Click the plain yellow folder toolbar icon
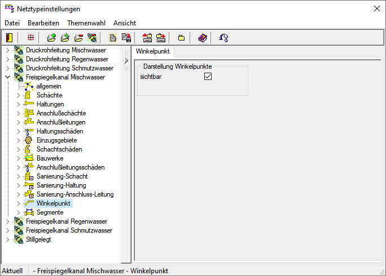 point(181,38)
